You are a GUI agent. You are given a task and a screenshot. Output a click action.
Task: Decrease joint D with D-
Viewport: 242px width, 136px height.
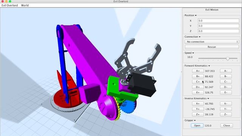(226, 87)
